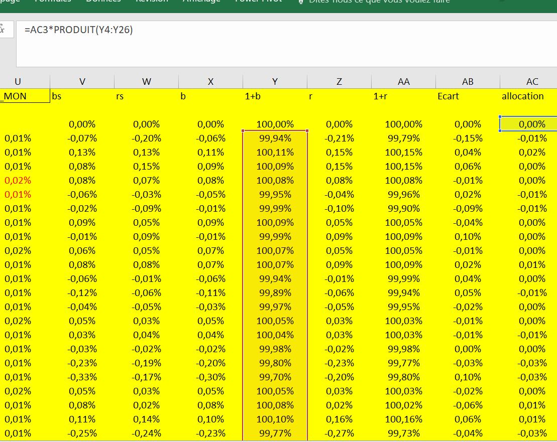This screenshot has width=557, height=442.
Task: Select the -0,07% cell in column V
Action: point(82,138)
